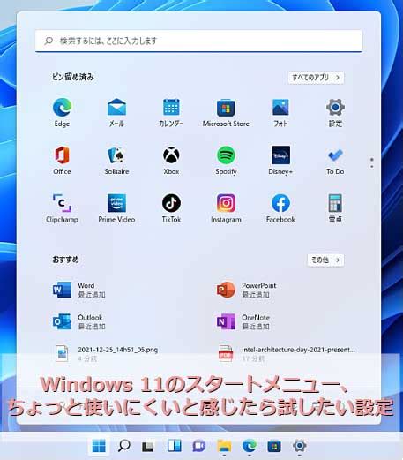The height and width of the screenshot is (460, 403).
Task: Click the taskbar Start button
Action: pos(99,446)
